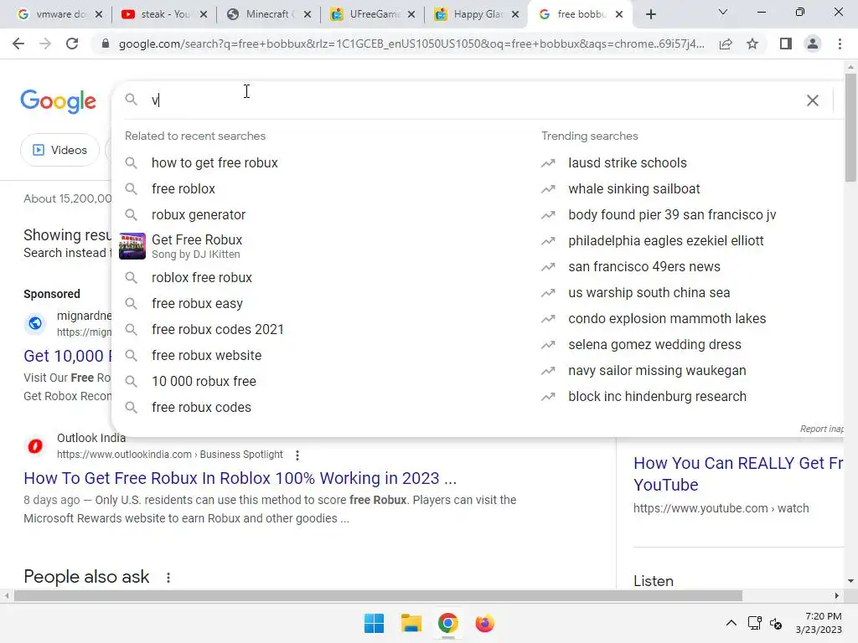Screen dimensions: 858x643
Task: Click the horizontal page scrollbar
Action: point(378,595)
